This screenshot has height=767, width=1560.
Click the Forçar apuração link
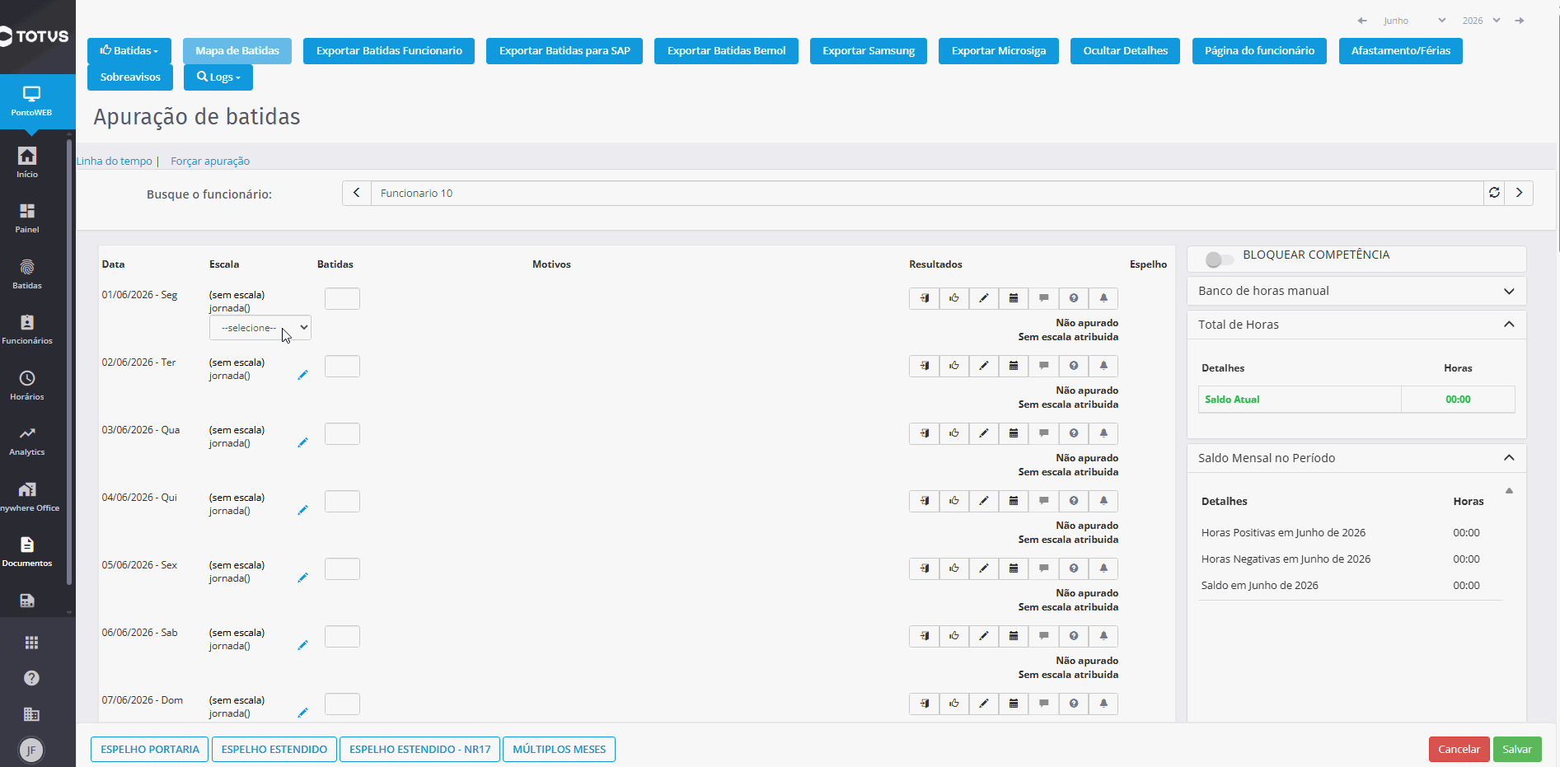(x=210, y=161)
